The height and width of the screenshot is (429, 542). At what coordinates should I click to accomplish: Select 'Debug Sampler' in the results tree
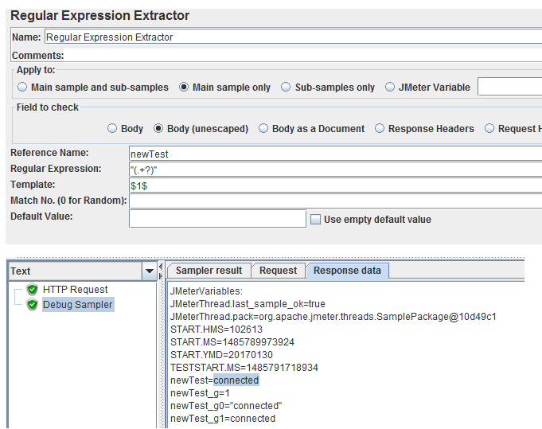coord(77,305)
